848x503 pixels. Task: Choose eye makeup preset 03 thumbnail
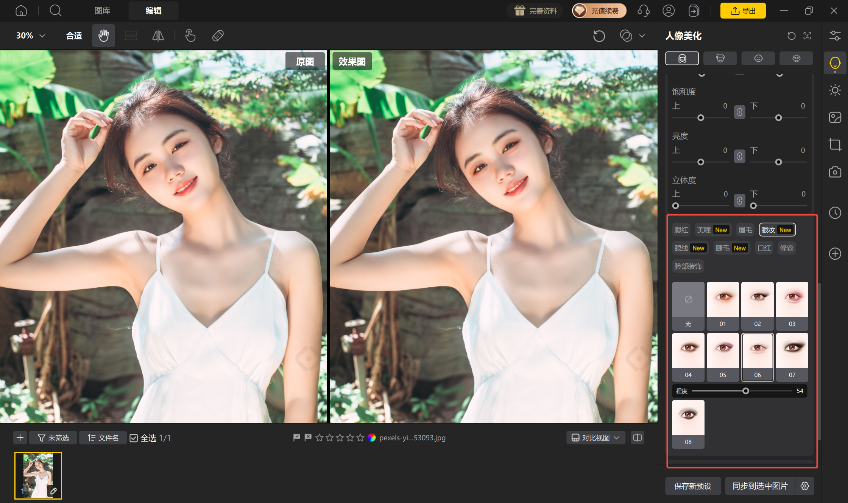(792, 306)
